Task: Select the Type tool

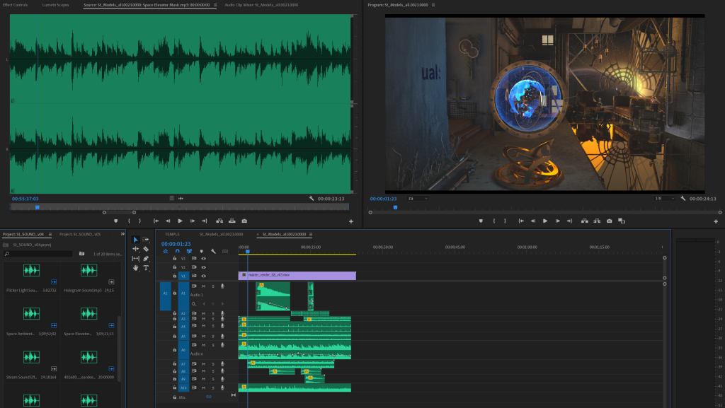Action: point(146,268)
